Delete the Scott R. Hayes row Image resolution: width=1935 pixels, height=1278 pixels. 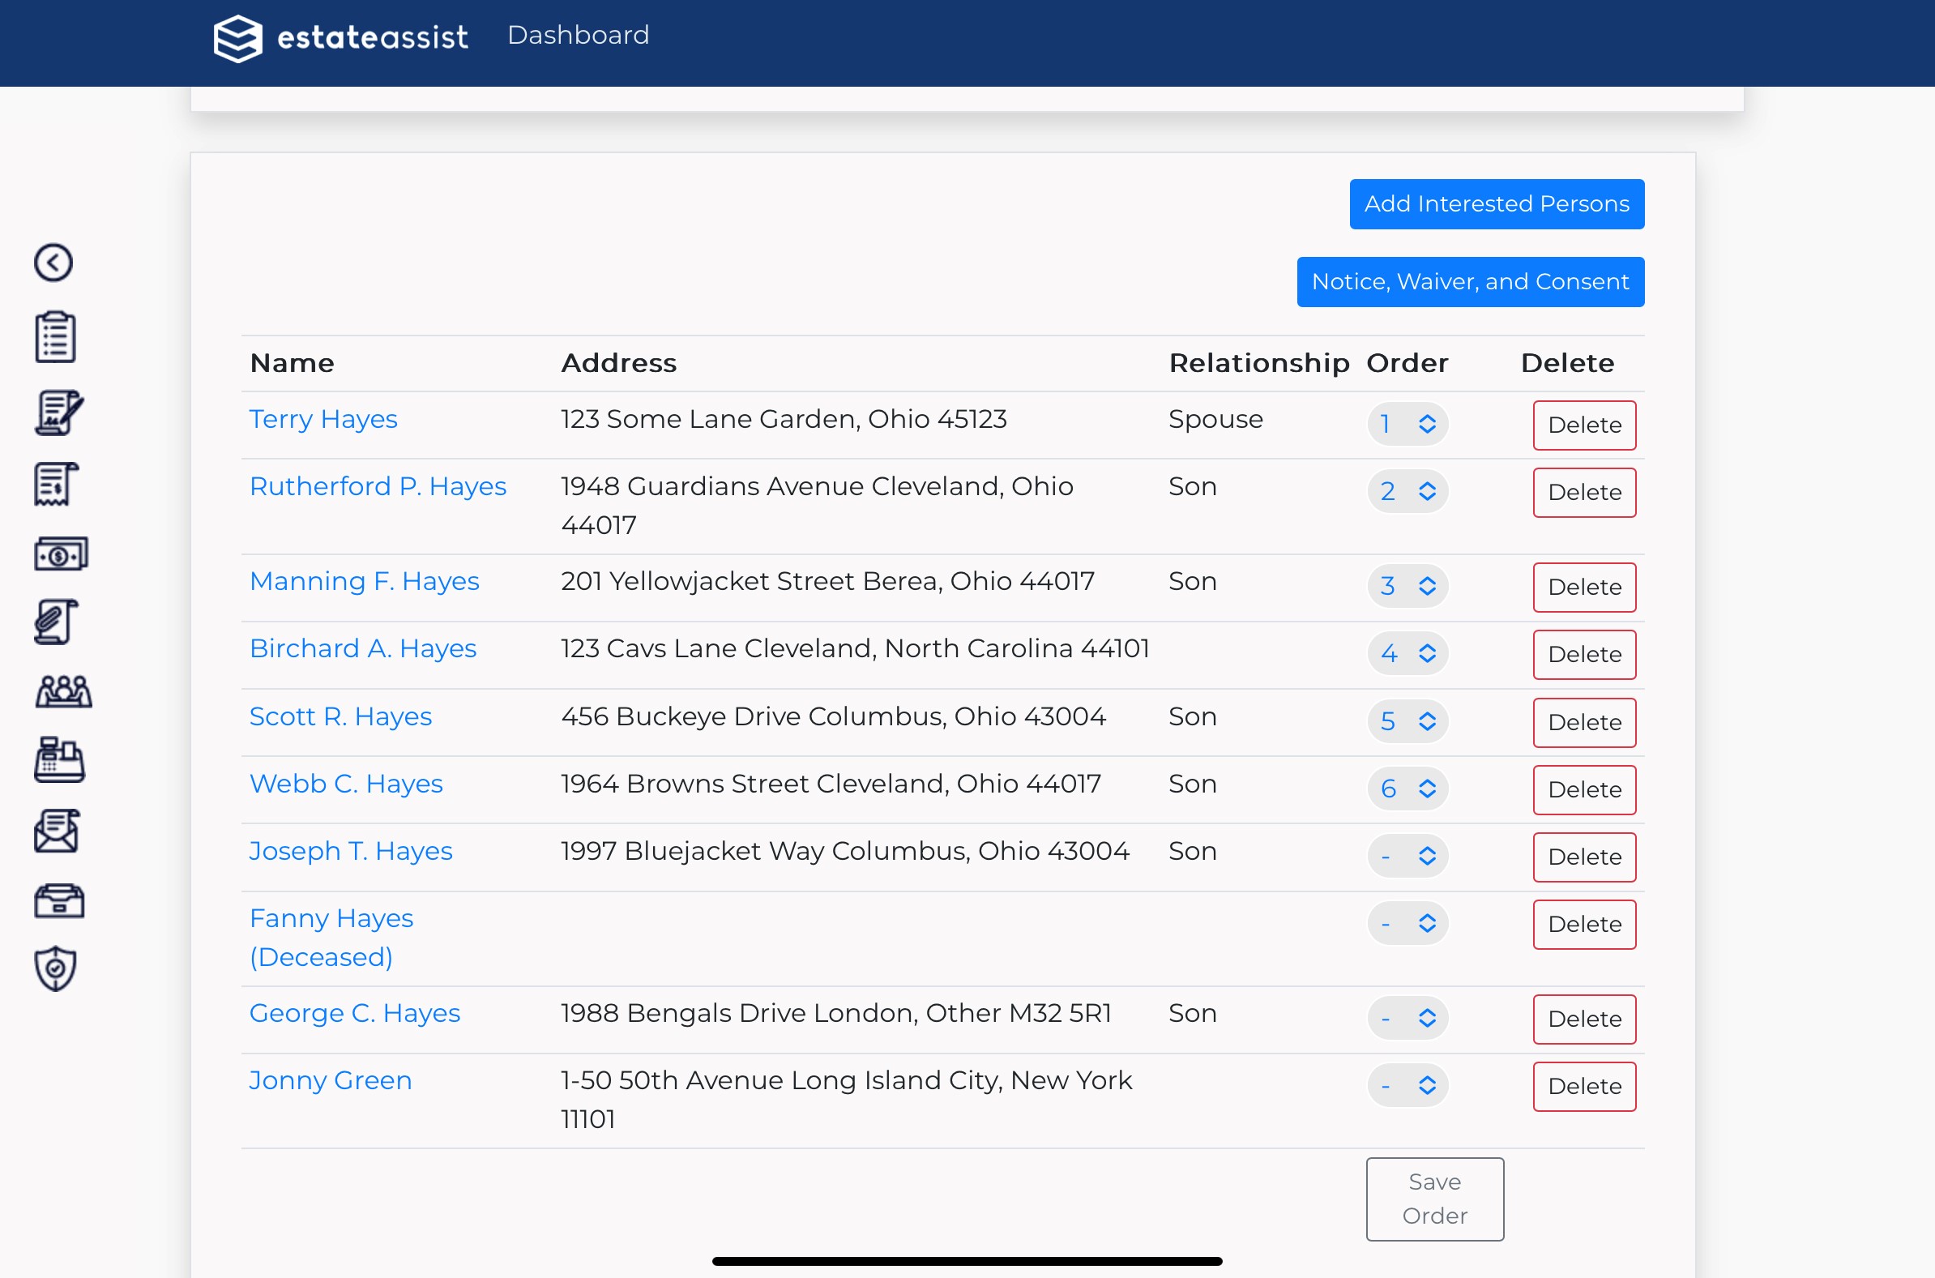[1584, 723]
